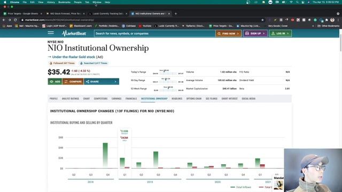Open the Chrome profile avatar
Viewport: 342px width, 192px height.
(x=332, y=20)
